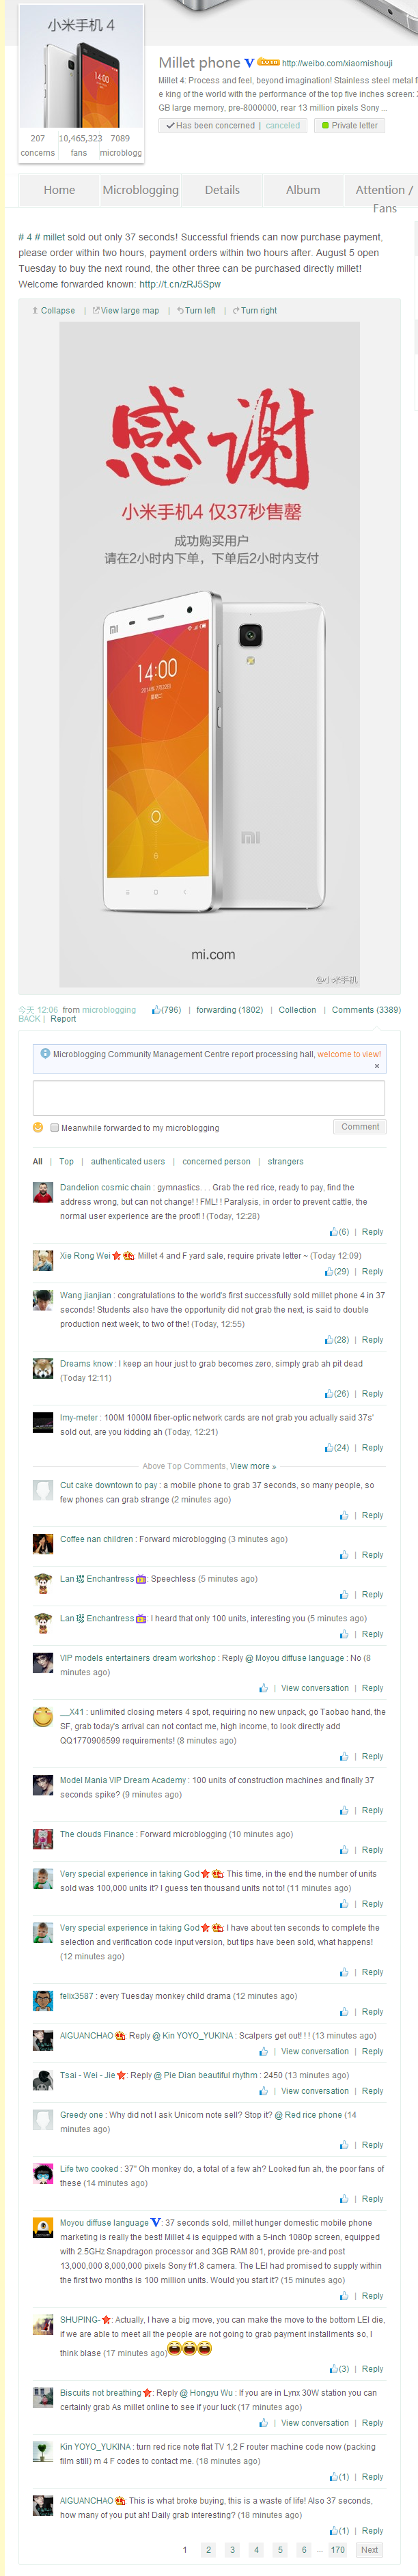Reply to Coffee nan children's comment
Viewport: 418px width, 2576px height.
(x=372, y=1556)
